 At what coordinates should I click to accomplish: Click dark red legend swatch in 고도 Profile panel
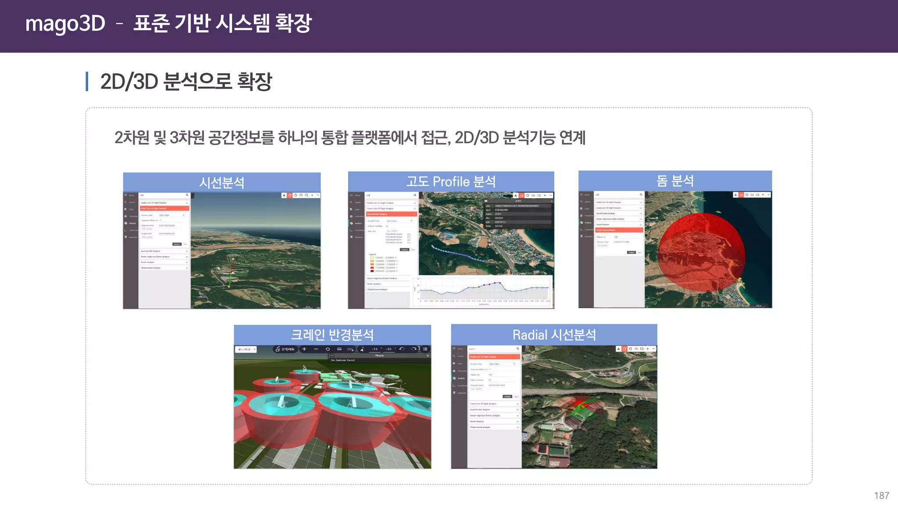372,271
